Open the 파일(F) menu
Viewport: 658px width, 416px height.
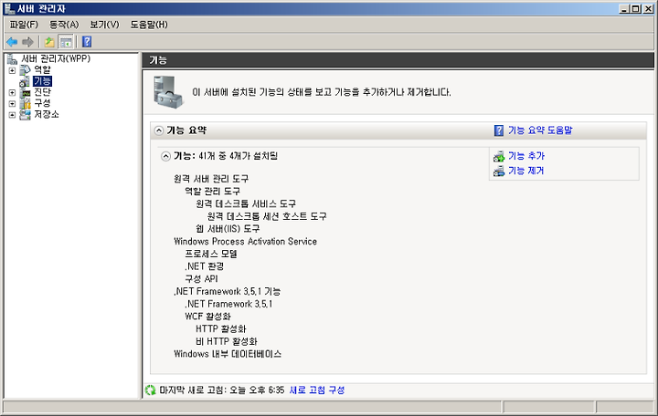pos(24,25)
